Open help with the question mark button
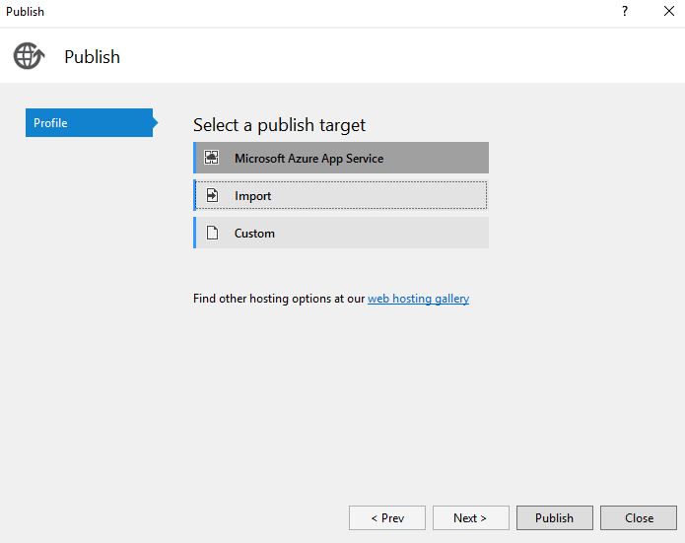 (625, 11)
